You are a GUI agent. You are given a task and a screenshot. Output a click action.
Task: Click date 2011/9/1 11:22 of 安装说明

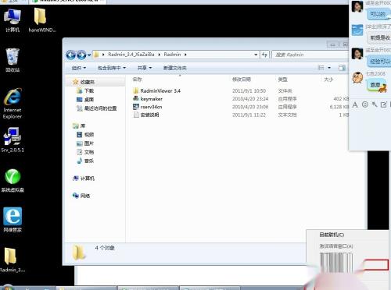coord(249,115)
